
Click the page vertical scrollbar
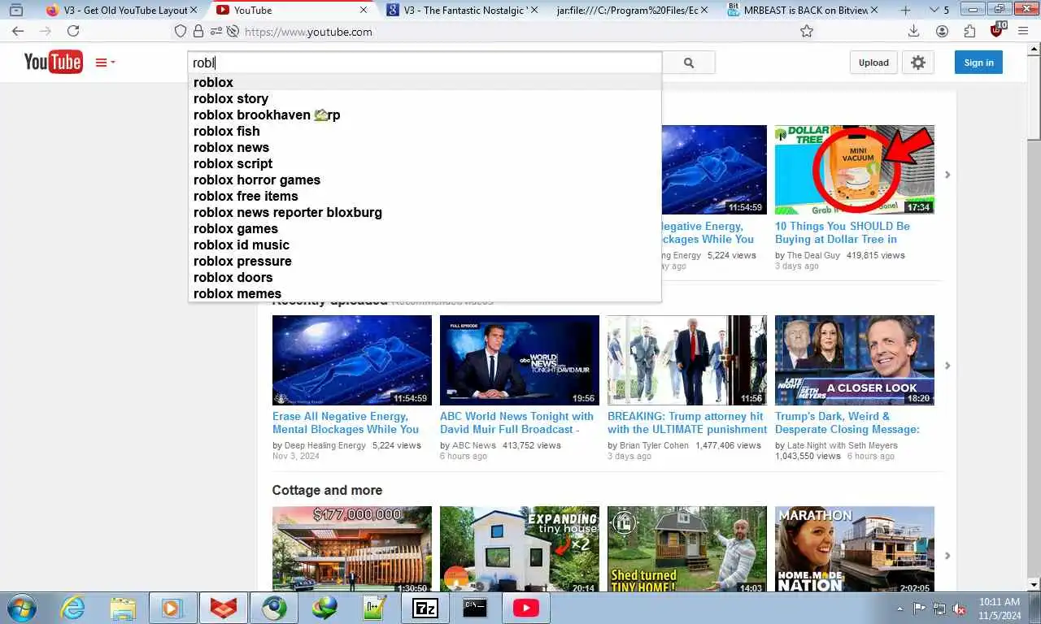pyautogui.click(x=1034, y=317)
